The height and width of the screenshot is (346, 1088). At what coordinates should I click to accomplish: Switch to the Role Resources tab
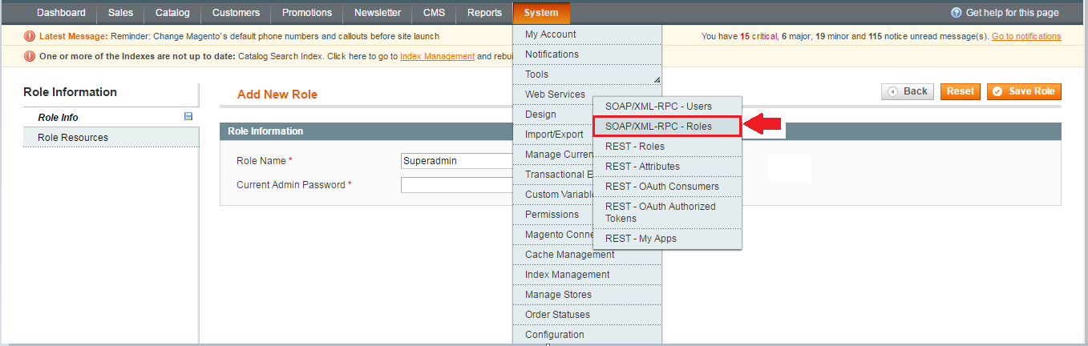click(x=73, y=138)
